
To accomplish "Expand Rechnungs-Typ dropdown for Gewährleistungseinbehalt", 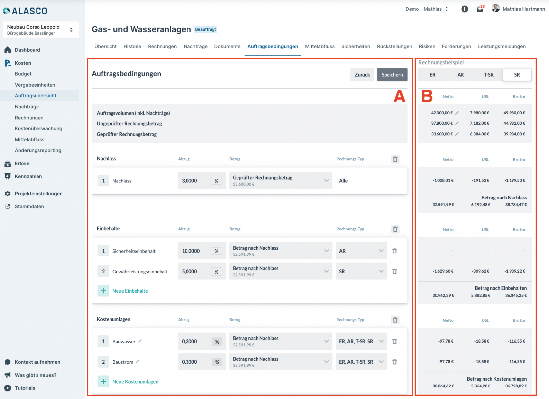I will 361,271.
